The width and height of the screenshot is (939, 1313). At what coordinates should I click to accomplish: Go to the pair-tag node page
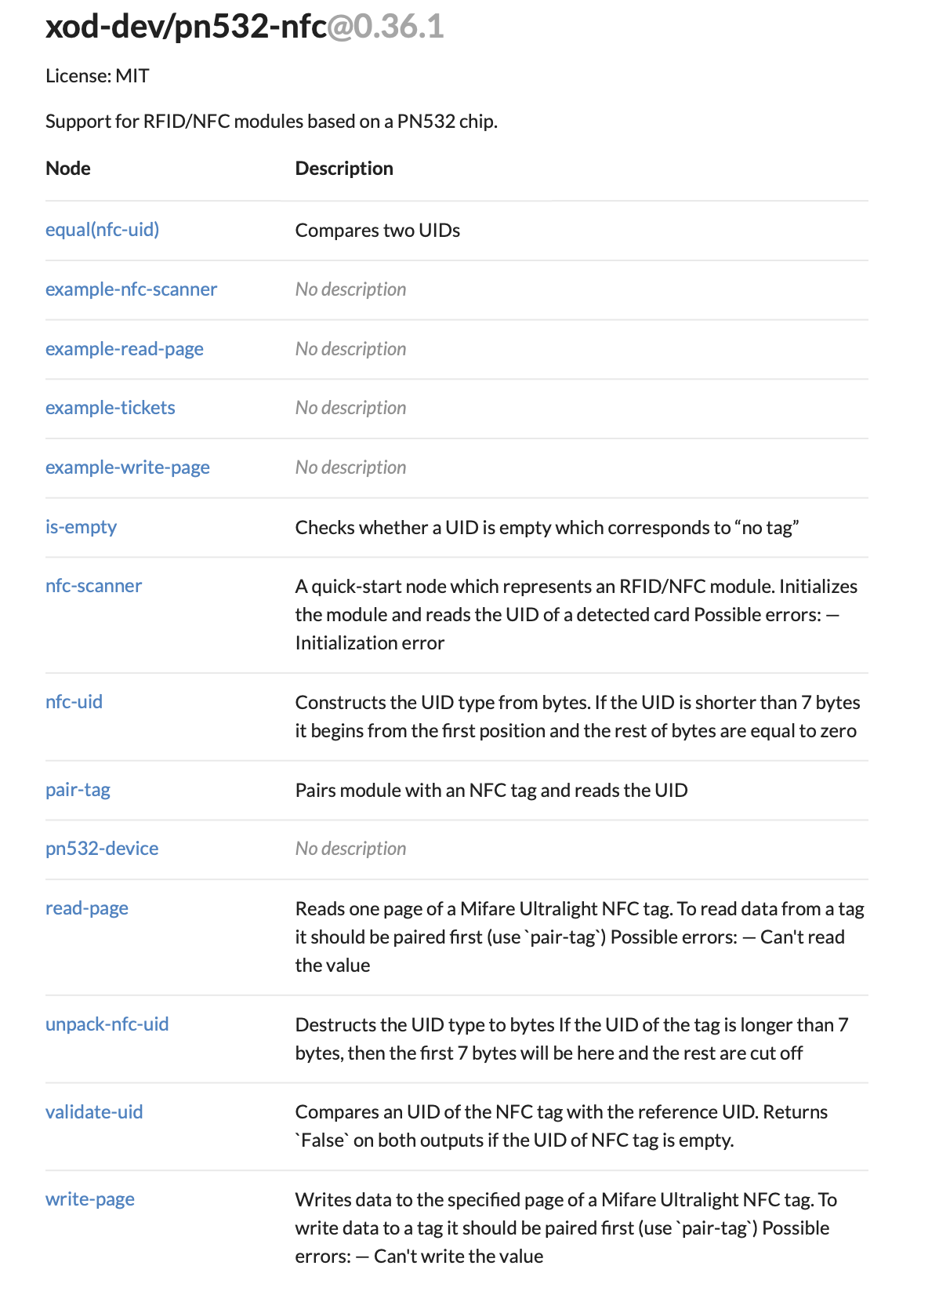78,790
